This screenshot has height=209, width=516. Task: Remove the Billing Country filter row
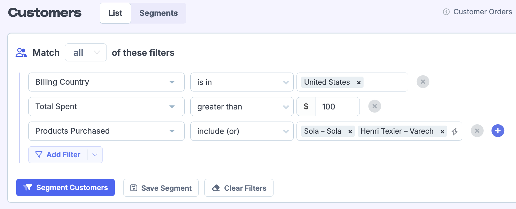point(423,82)
